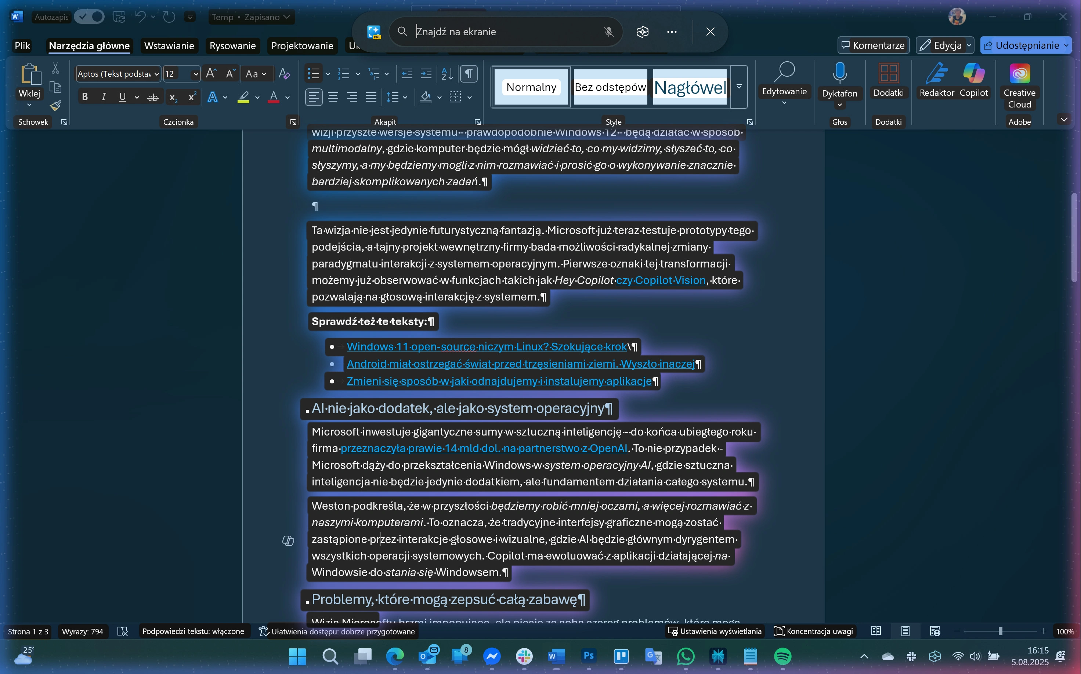Open the Zmieni się sposób w jaki odnajdujemy link
Viewport: 1081px width, 674px height.
(x=499, y=381)
